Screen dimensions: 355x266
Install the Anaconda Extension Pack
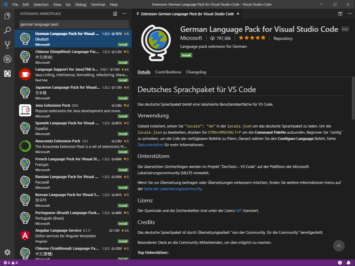click(123, 152)
